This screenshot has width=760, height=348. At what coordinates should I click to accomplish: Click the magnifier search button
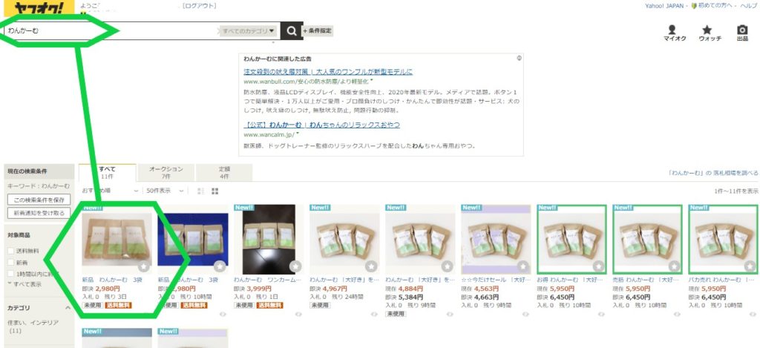pyautogui.click(x=291, y=31)
